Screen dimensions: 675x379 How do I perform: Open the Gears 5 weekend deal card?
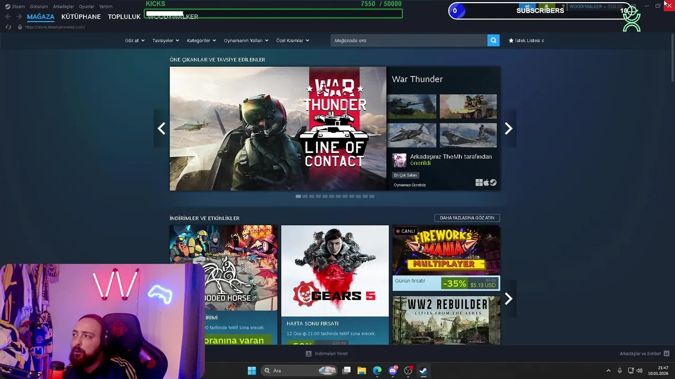click(335, 285)
